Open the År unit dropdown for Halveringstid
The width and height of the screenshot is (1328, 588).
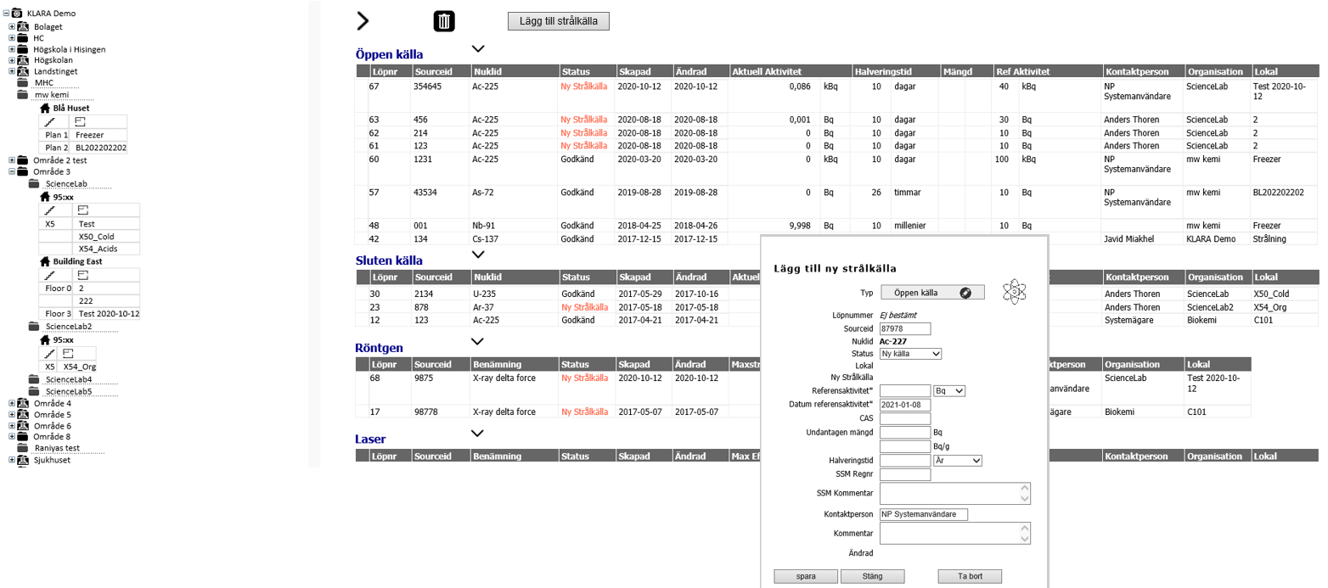coord(957,460)
